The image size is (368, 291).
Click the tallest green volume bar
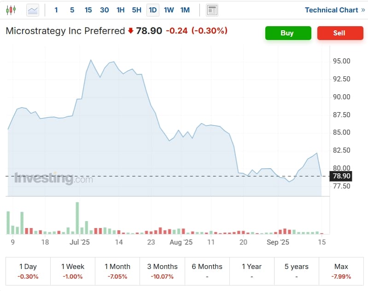[77, 218]
